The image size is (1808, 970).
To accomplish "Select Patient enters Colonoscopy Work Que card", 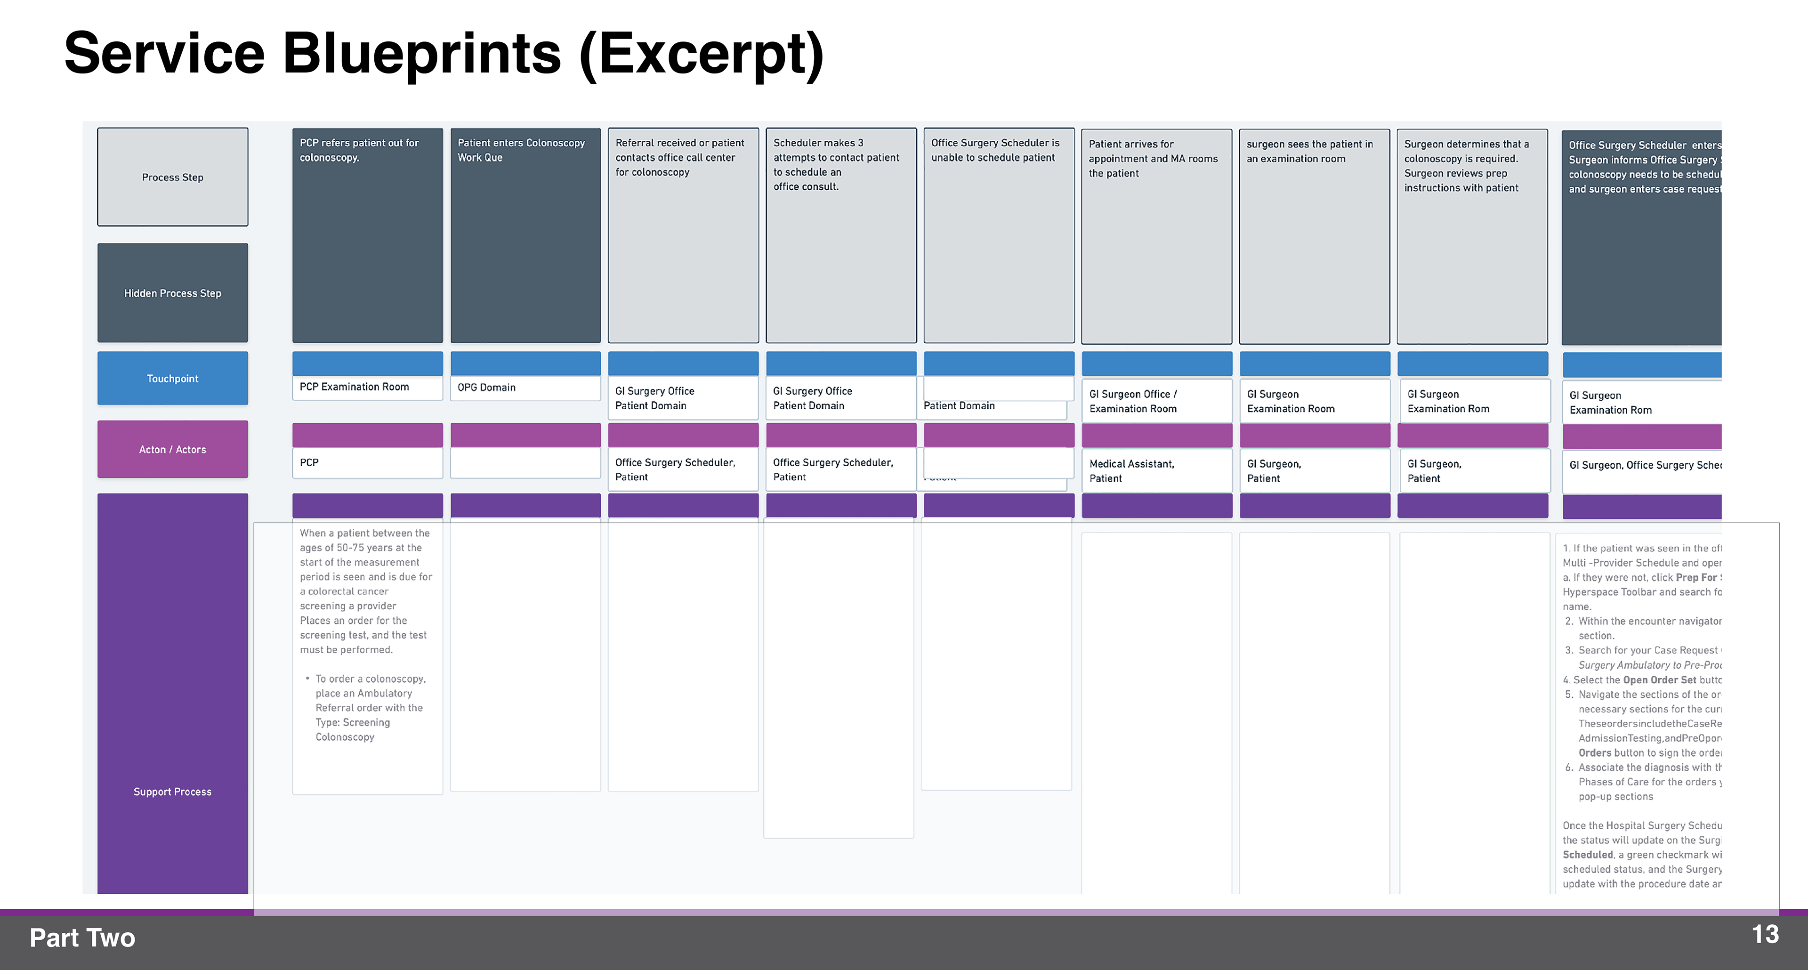I will [x=525, y=235].
